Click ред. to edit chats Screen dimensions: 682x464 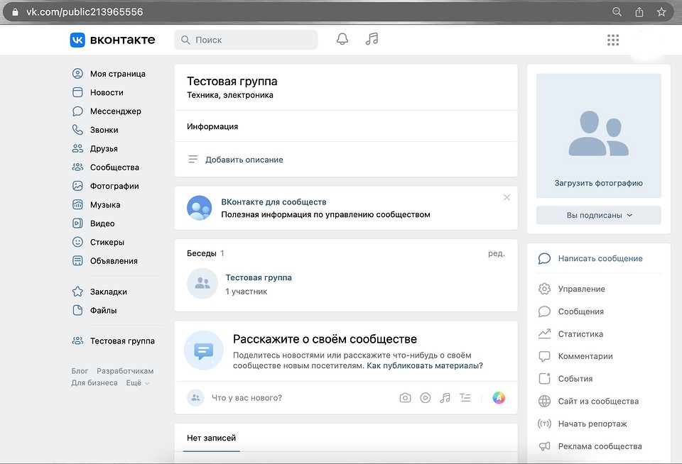tap(497, 253)
